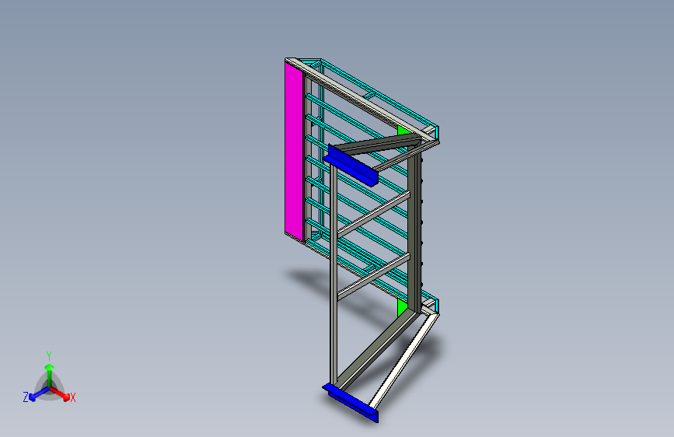Pick the light gray top rail of the frame
Viewport: 674px width, 437px height.
click(x=363, y=101)
